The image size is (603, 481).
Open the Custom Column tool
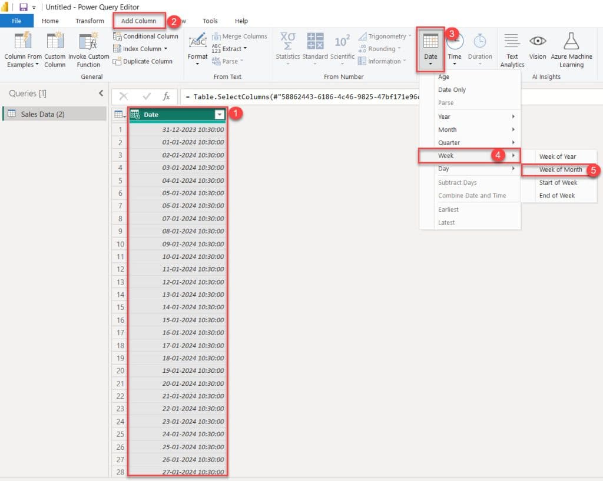55,50
